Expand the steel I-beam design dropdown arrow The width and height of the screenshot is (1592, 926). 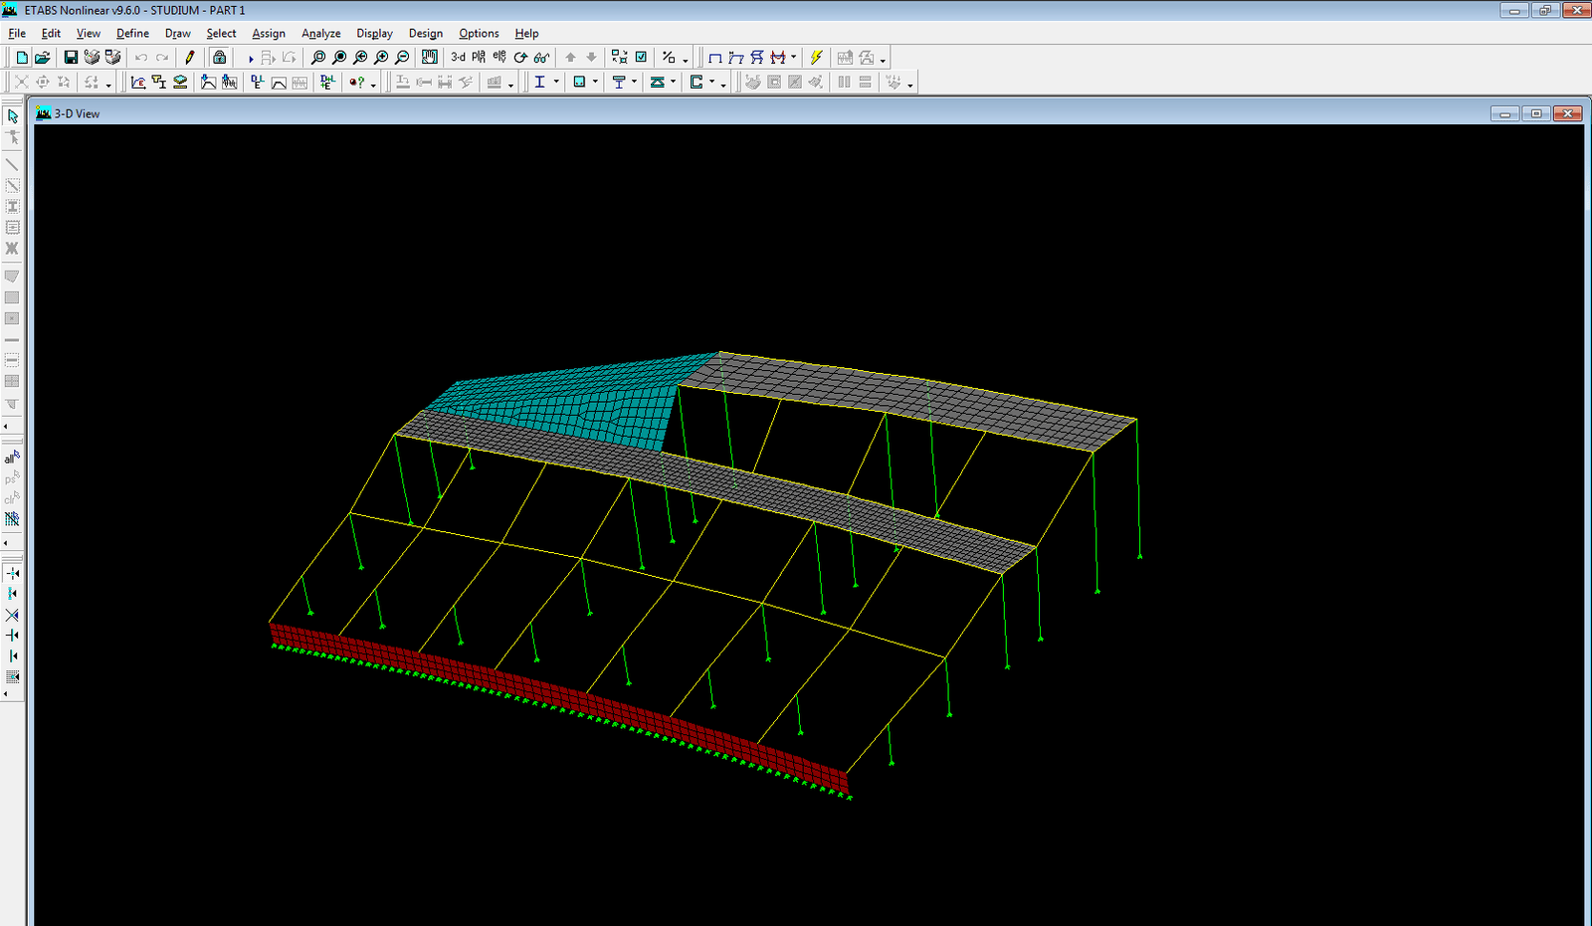(x=556, y=83)
